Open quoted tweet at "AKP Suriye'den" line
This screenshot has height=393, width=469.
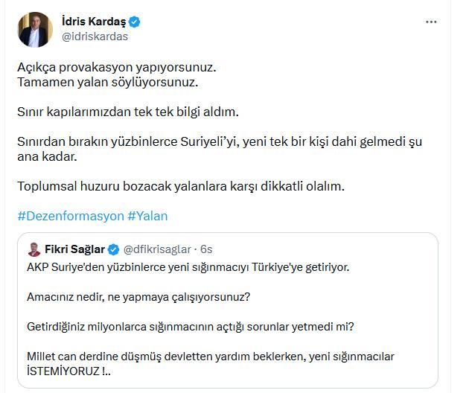click(x=188, y=266)
